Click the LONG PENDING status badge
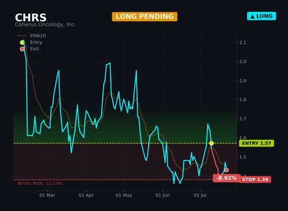This screenshot has width=288, height=211. click(x=145, y=17)
